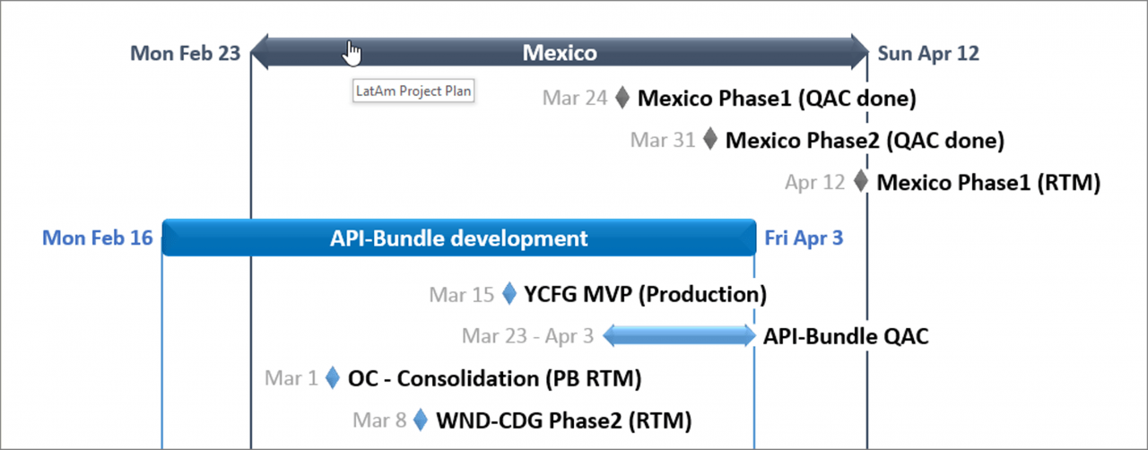
Task: Click the WND-CDG Phase2 (RTM) blue diamond
Action: (421, 420)
